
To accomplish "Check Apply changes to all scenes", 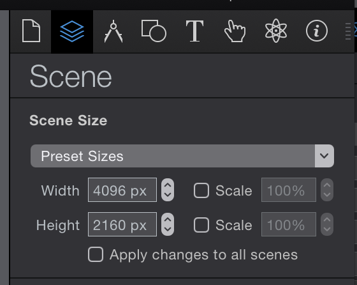I will (96, 254).
